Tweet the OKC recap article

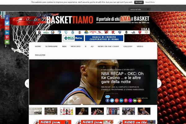click(112, 100)
